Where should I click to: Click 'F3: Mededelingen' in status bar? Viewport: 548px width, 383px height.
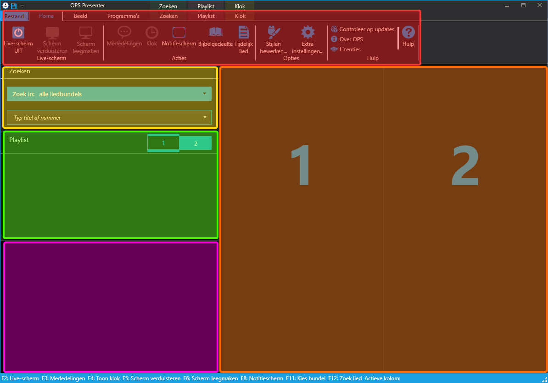click(x=63, y=378)
